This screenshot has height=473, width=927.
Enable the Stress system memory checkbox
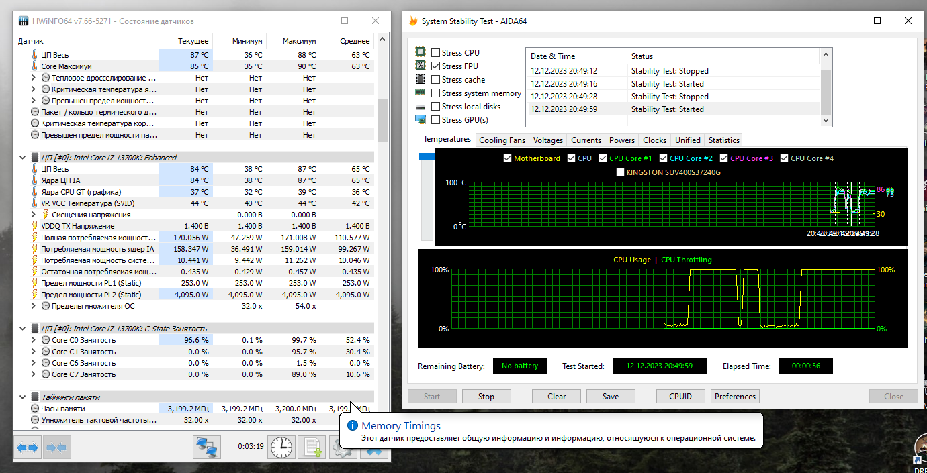pos(436,93)
